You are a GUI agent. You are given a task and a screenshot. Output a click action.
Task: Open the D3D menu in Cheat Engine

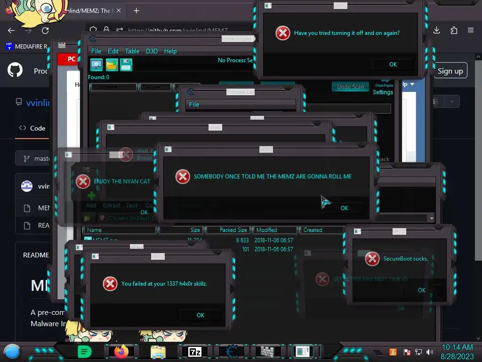click(152, 51)
